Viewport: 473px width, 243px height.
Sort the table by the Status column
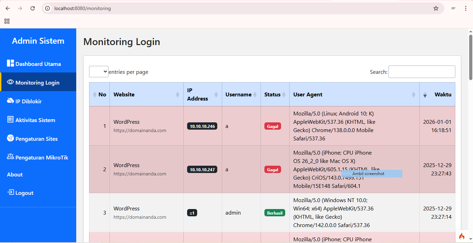pyautogui.click(x=275, y=94)
